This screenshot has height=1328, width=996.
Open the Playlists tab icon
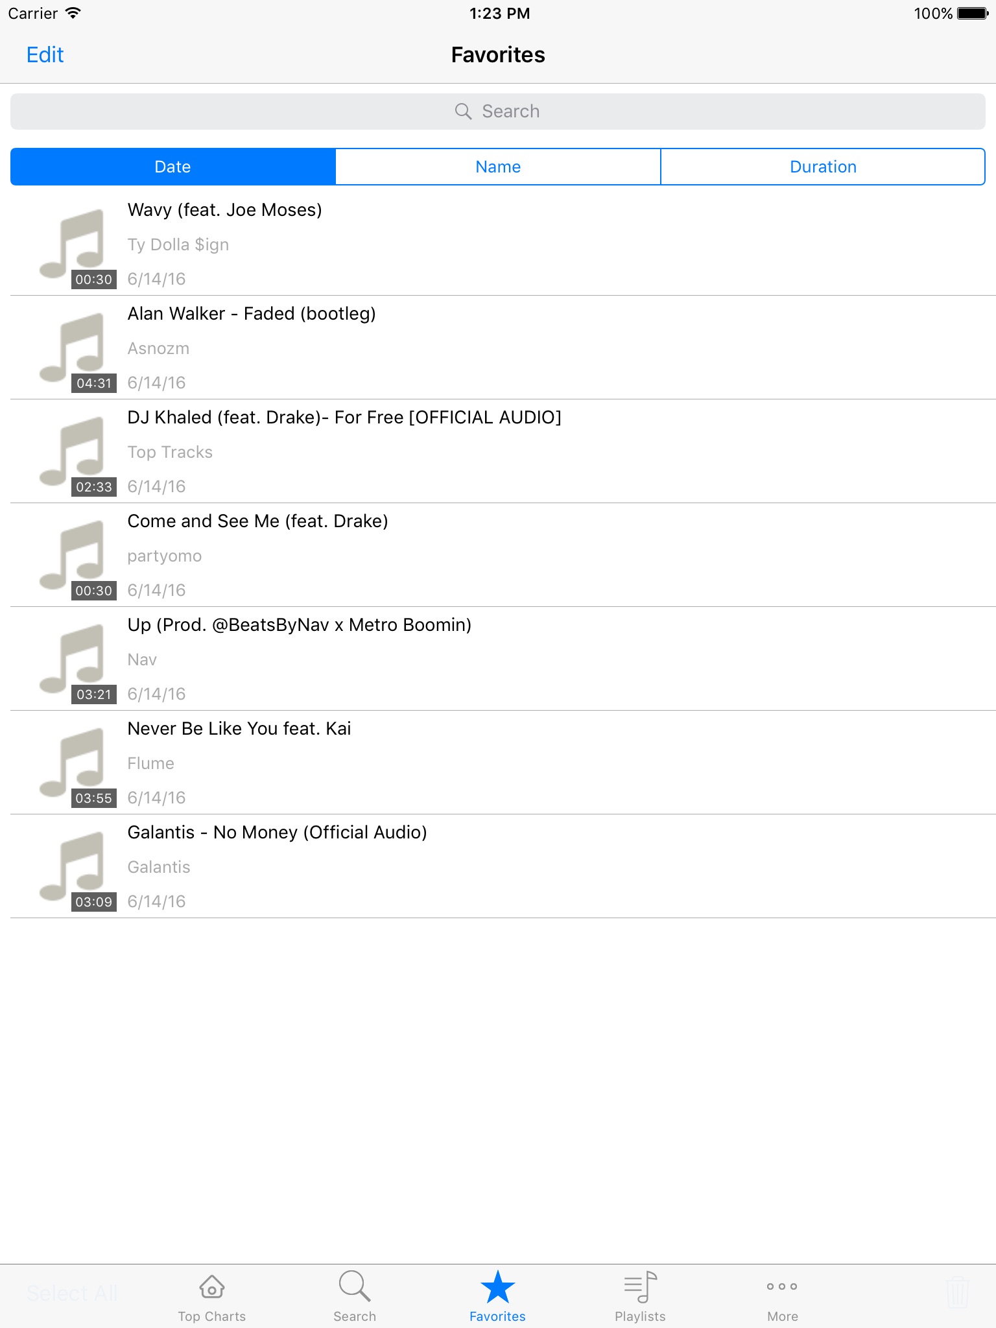(640, 1286)
